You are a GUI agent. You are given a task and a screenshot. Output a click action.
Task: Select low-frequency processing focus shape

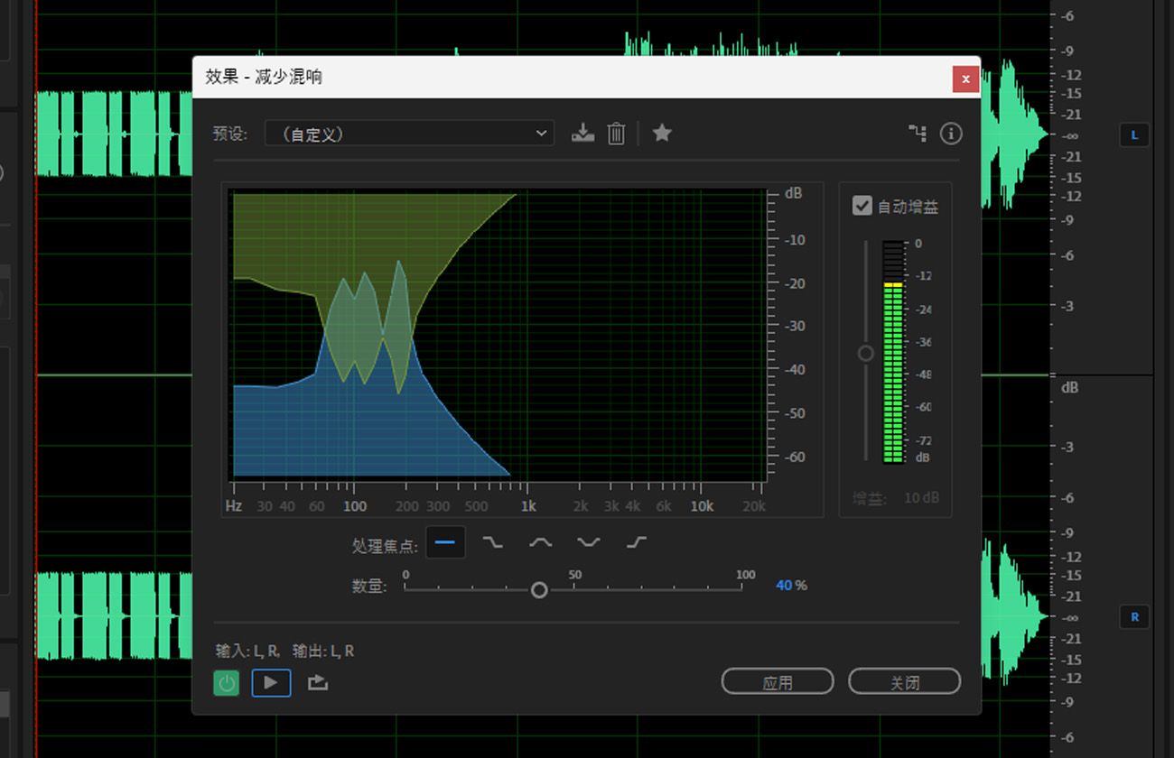[x=492, y=542]
